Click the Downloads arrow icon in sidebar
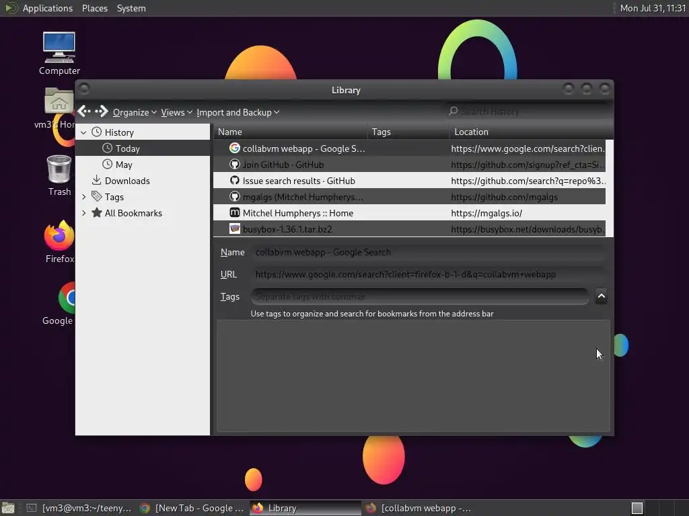The image size is (689, 516). point(97,180)
